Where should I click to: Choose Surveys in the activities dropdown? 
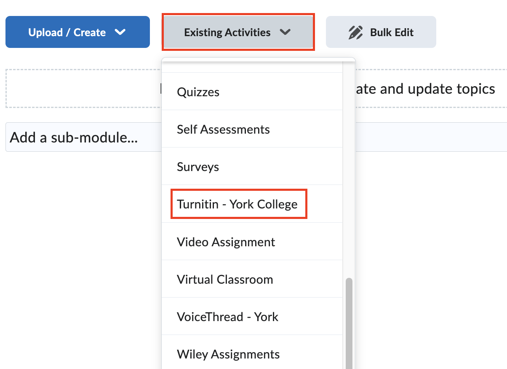coord(198,166)
